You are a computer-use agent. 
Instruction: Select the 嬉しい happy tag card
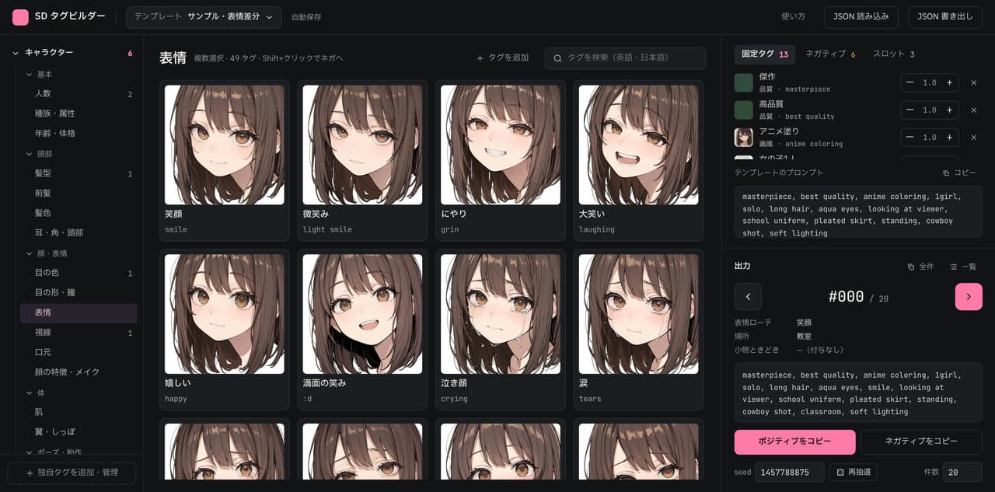(225, 330)
